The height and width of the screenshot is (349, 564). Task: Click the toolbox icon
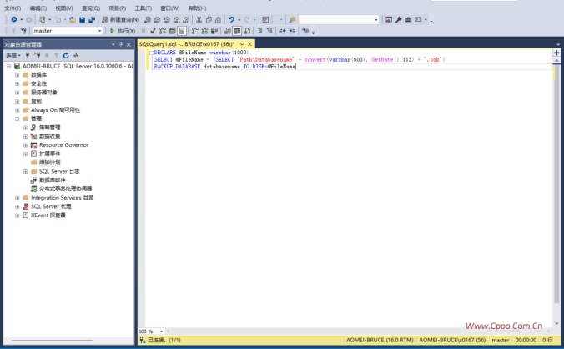408,20
